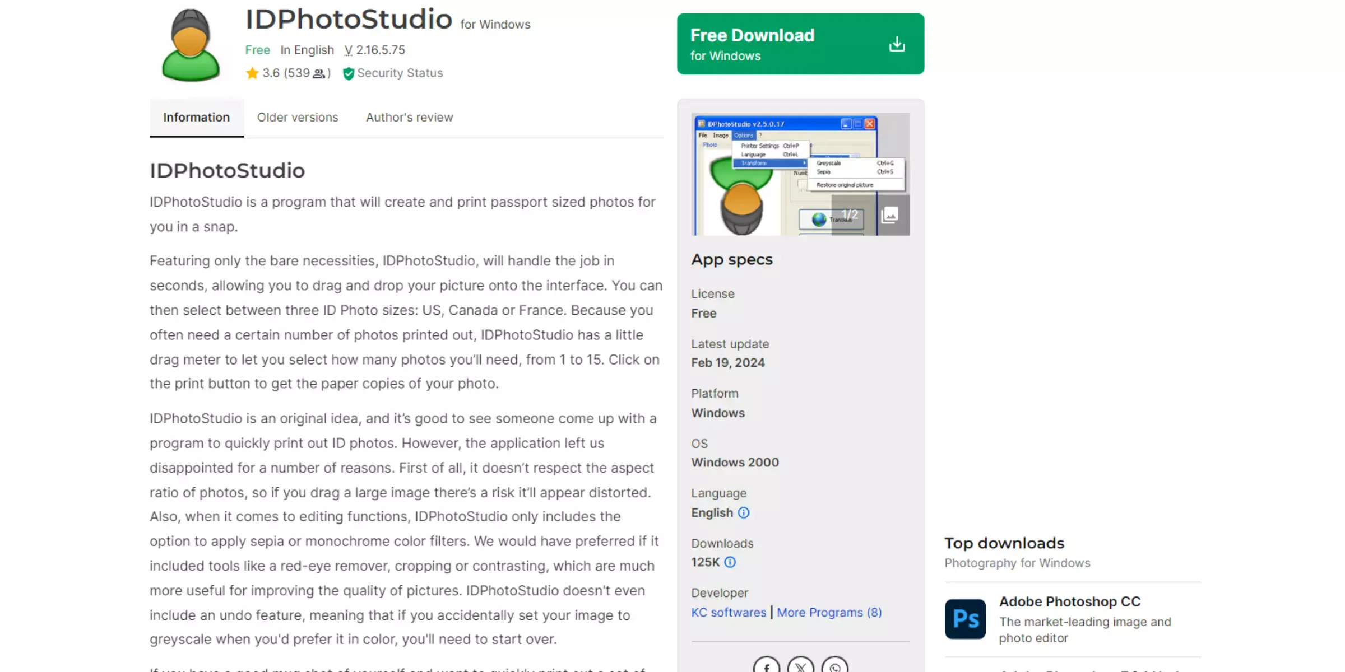
Task: Click the green security shield icon
Action: tap(348, 73)
